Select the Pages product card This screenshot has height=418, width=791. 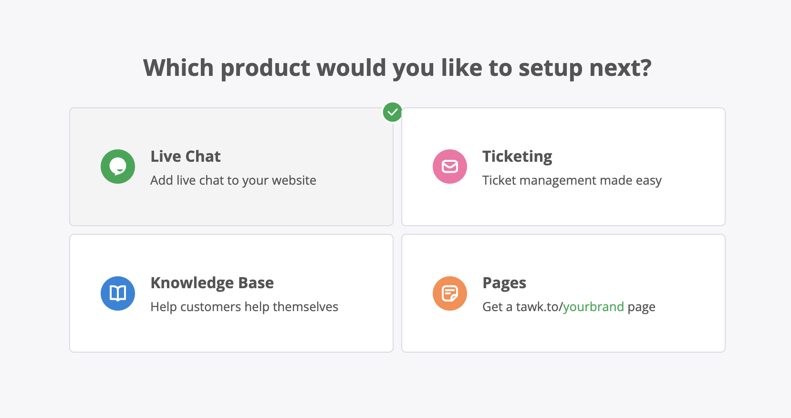563,293
